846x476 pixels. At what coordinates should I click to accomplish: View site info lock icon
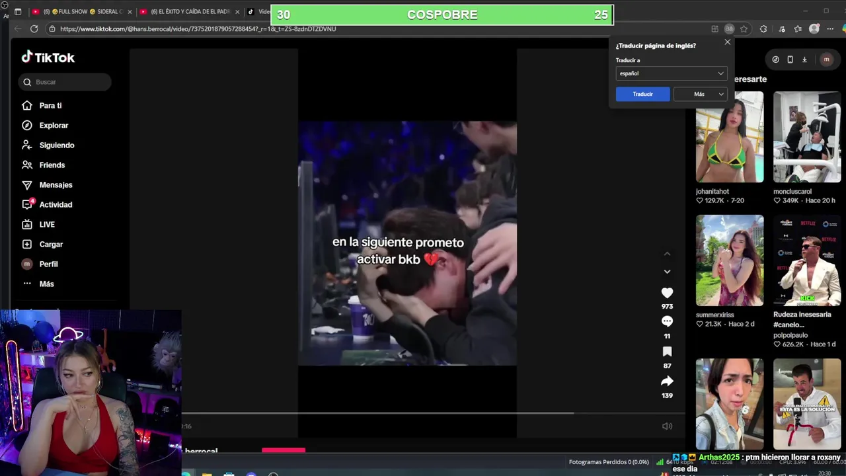(52, 29)
